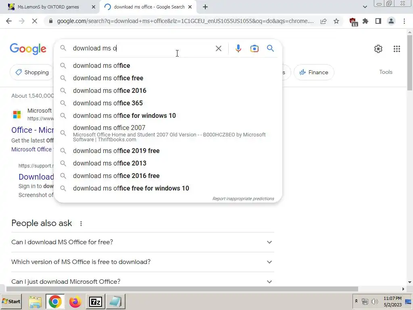
Task: Select 'download ms office 2019 free'
Action: coord(168,151)
